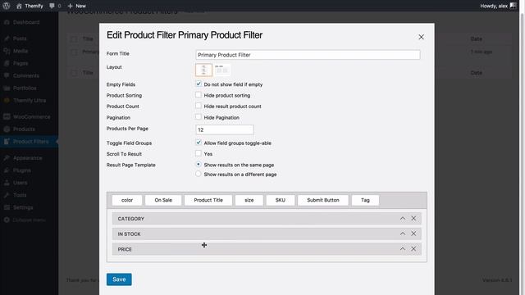
Task: Open the Howdy, alex account menu
Action: pyautogui.click(x=498, y=6)
